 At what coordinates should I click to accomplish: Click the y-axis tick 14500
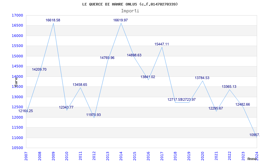click(x=17, y=66)
